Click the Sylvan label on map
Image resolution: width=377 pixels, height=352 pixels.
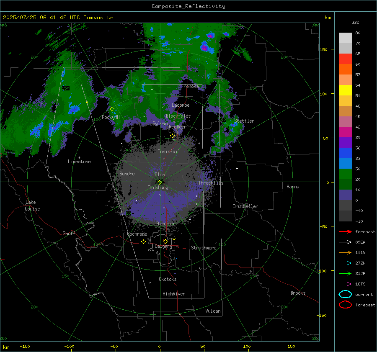pyautogui.click(x=160, y=123)
